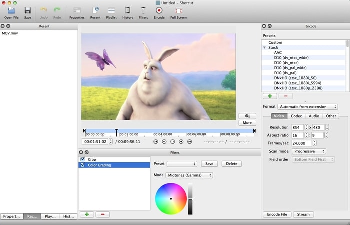Show the Playlist via toolbar icon
Screen dimensions: 350x225
pyautogui.click(x=111, y=13)
